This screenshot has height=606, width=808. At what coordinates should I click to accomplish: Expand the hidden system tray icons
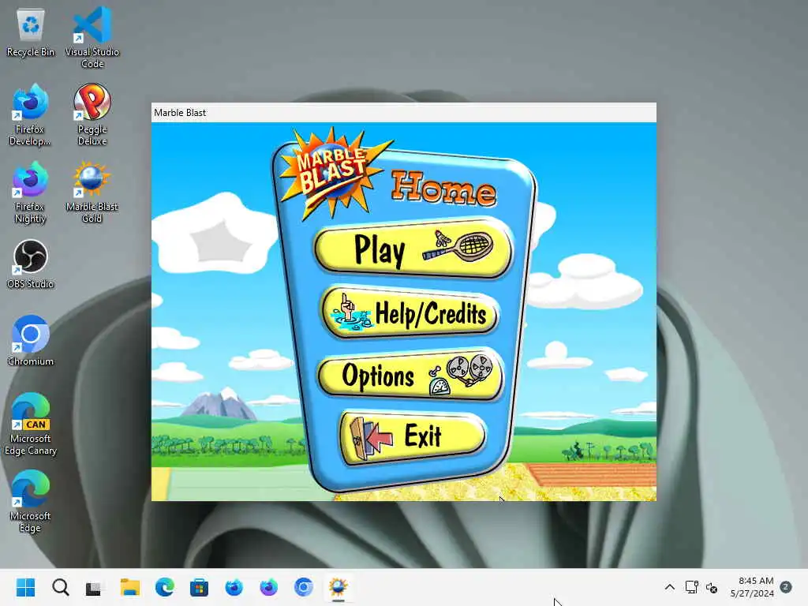(669, 587)
